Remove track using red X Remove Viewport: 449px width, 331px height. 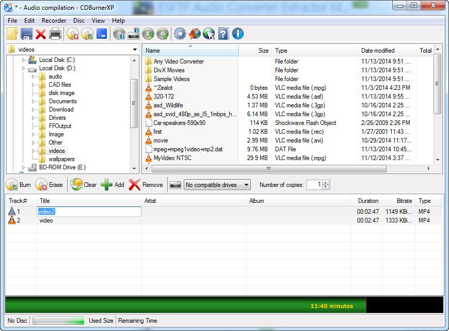coord(145,184)
